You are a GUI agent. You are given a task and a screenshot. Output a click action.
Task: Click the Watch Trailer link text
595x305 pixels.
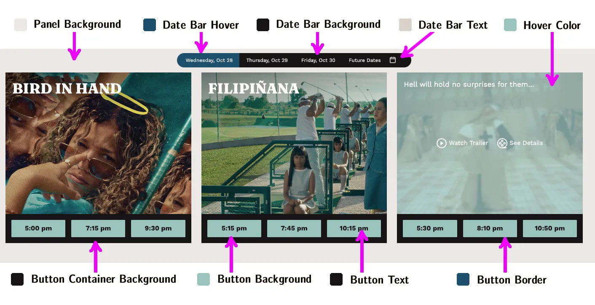(468, 143)
